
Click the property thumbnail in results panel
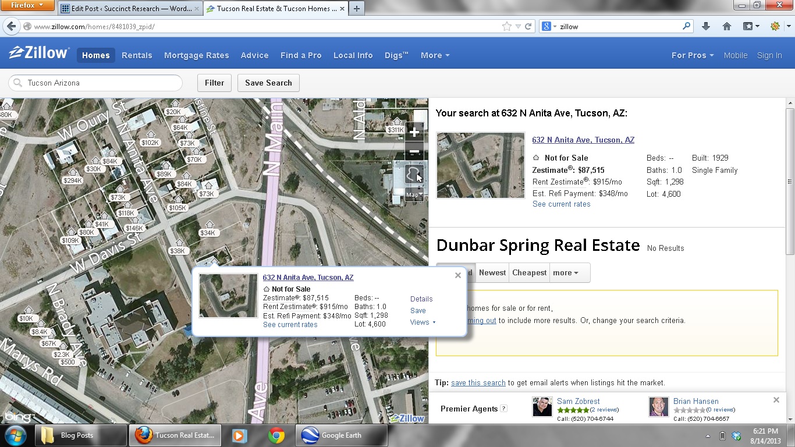point(481,165)
